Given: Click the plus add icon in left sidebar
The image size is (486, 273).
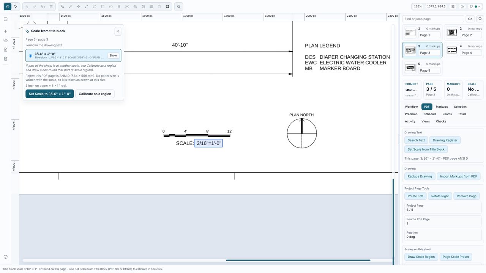Looking at the screenshot, I should click(x=6, y=31).
